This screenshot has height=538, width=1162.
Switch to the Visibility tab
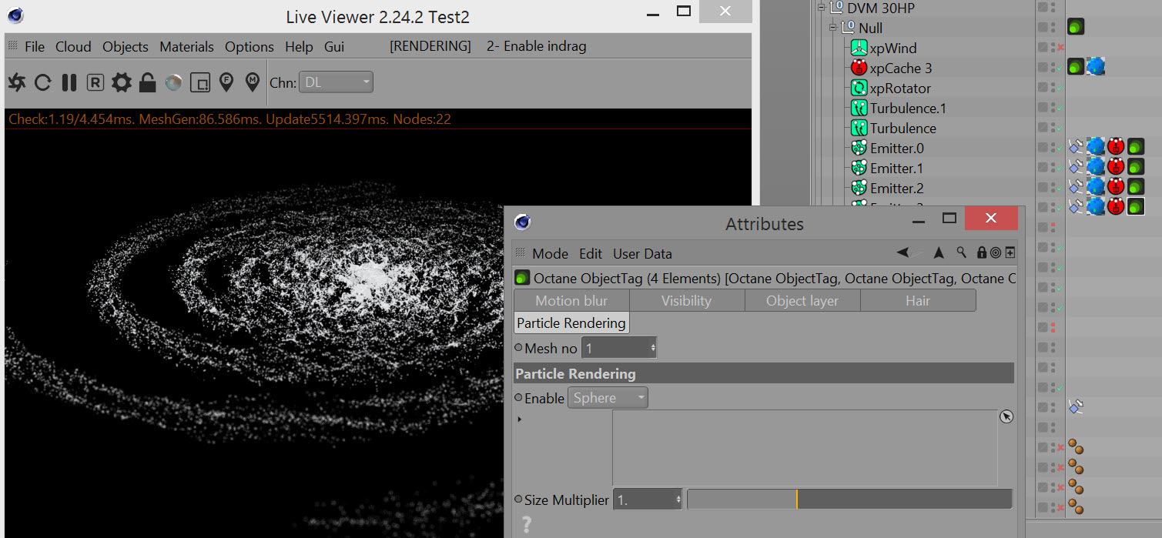point(687,301)
